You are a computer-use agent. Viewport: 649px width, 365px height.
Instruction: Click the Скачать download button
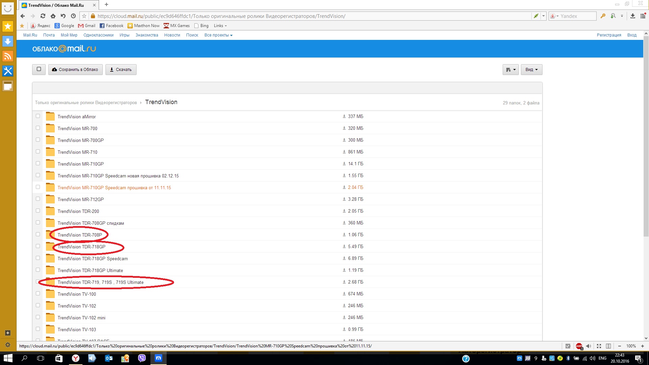pos(121,70)
